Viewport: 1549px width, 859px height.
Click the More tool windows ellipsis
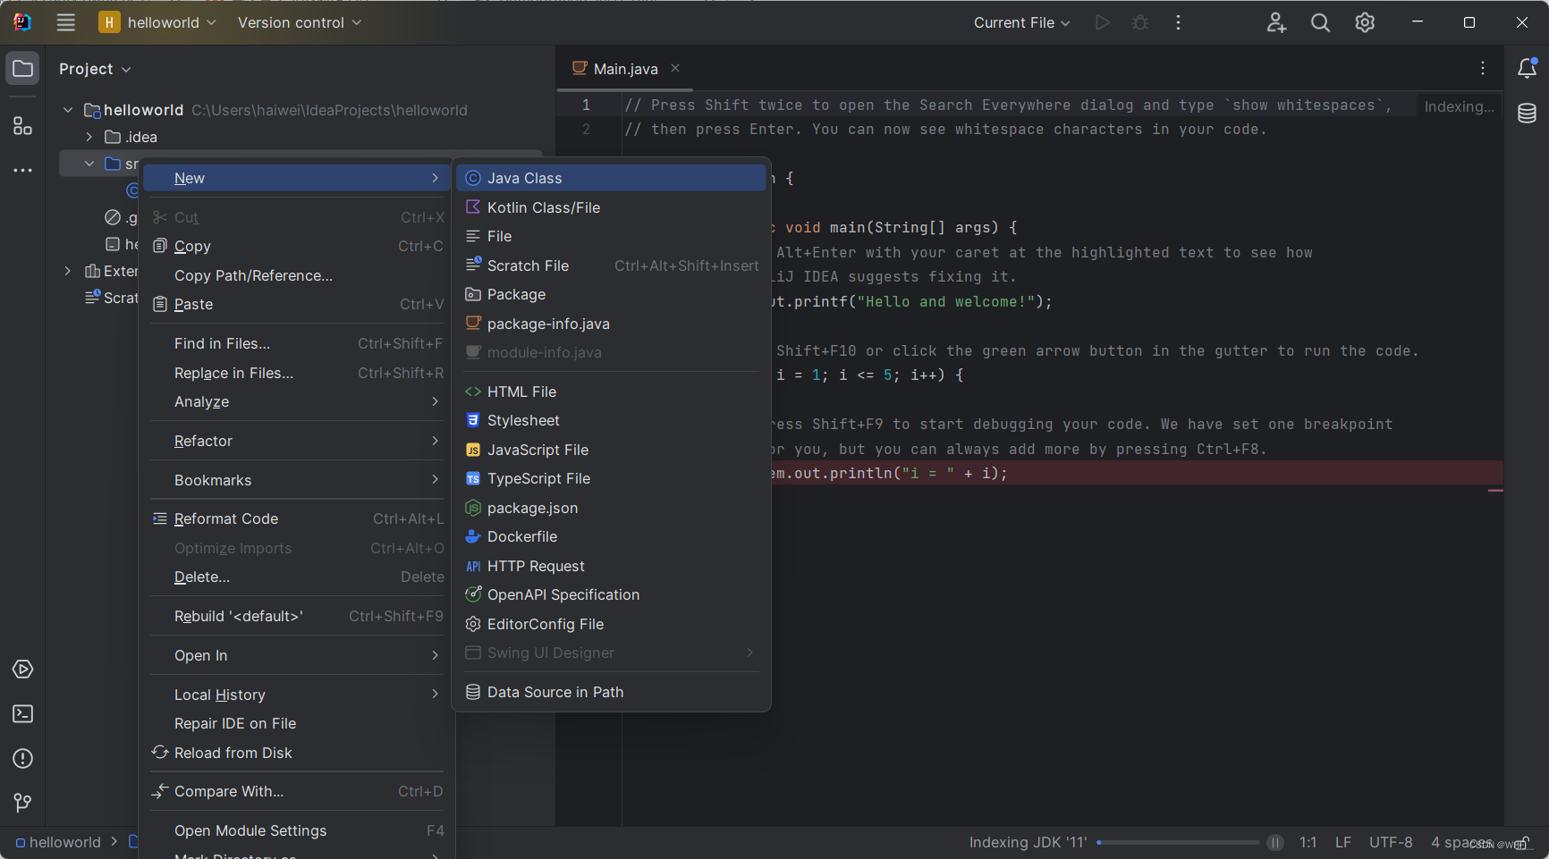(x=22, y=170)
